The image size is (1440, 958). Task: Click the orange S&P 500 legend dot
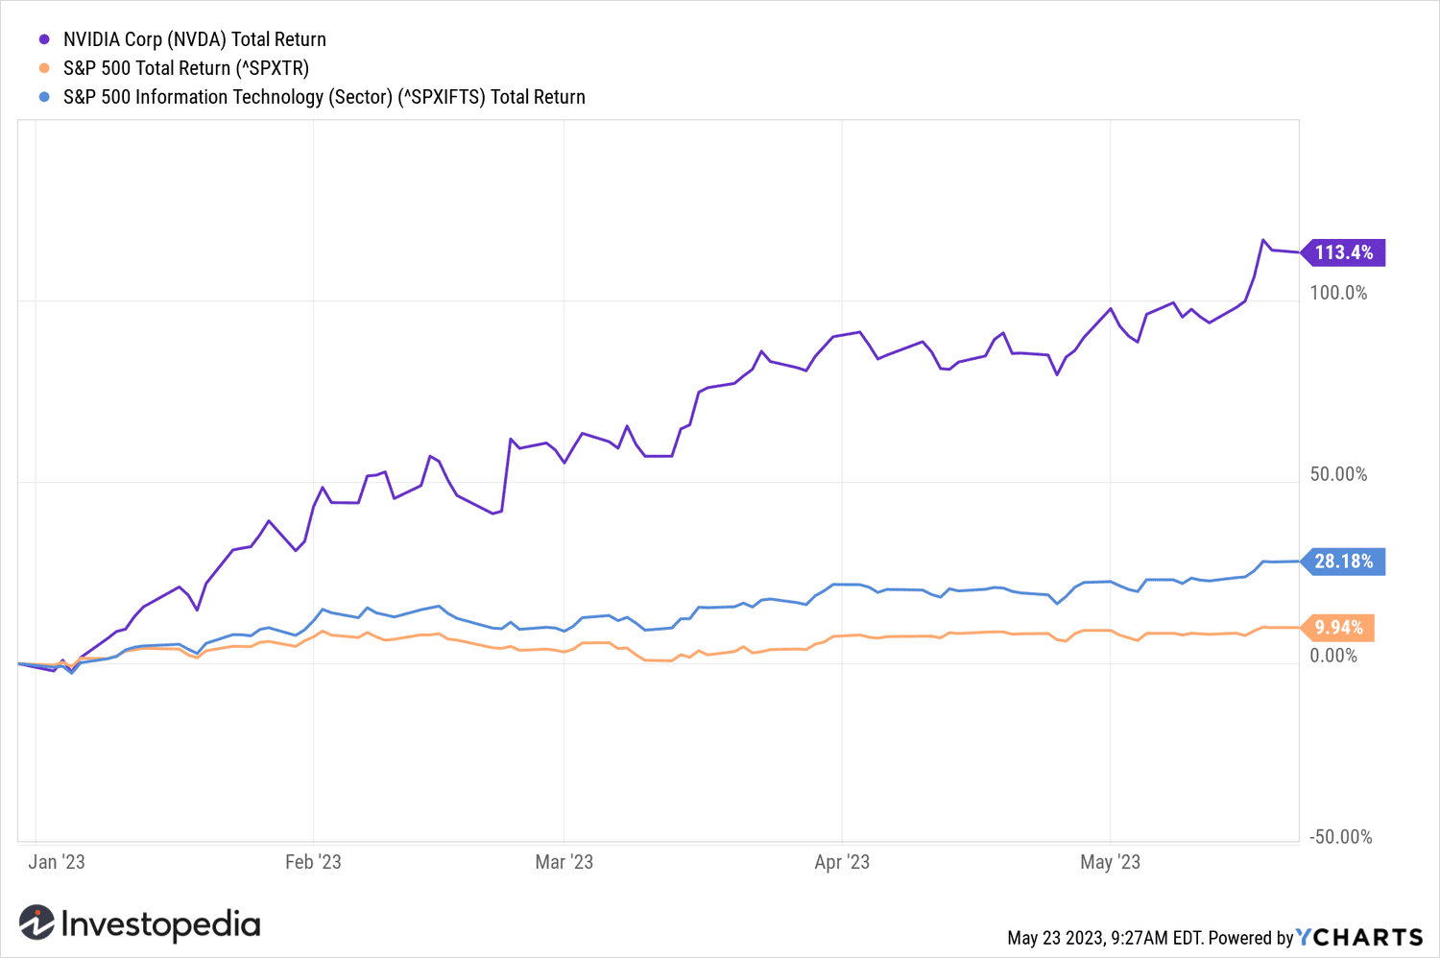(x=44, y=68)
